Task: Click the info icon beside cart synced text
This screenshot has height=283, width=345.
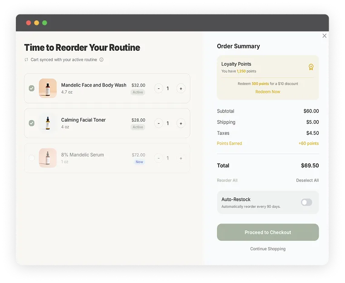Action: coord(102,60)
